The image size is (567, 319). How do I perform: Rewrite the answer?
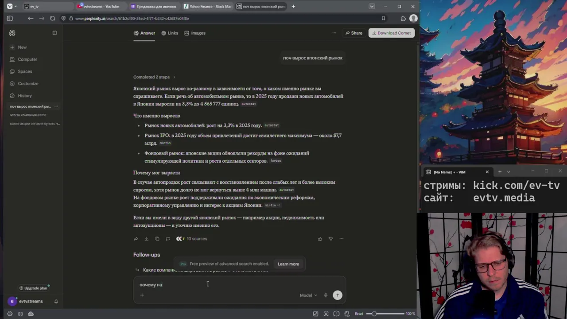click(168, 239)
